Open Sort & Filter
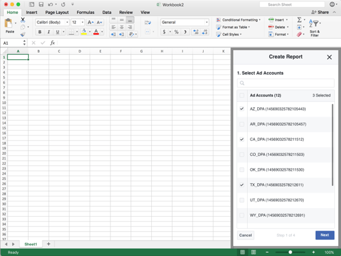This screenshot has height=256, width=341. click(x=315, y=28)
